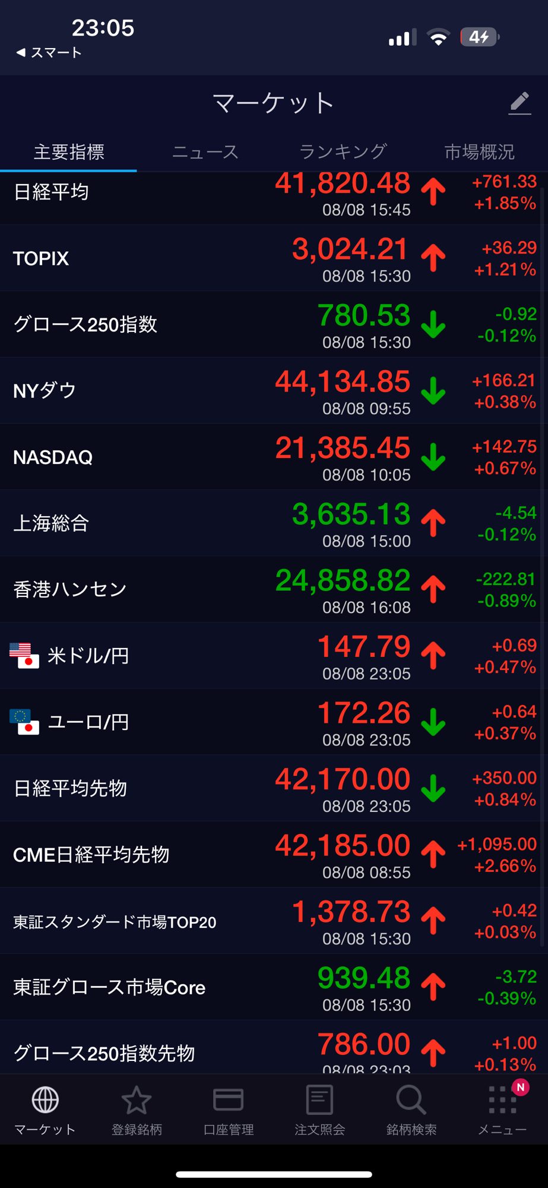Switch to the ランキング tab

point(343,152)
